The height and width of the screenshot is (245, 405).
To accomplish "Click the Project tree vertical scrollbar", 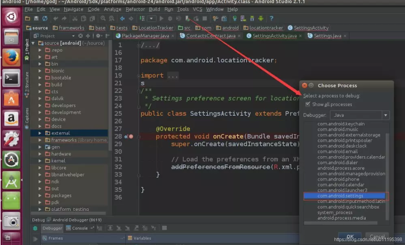I will pyautogui.click(x=110, y=95).
